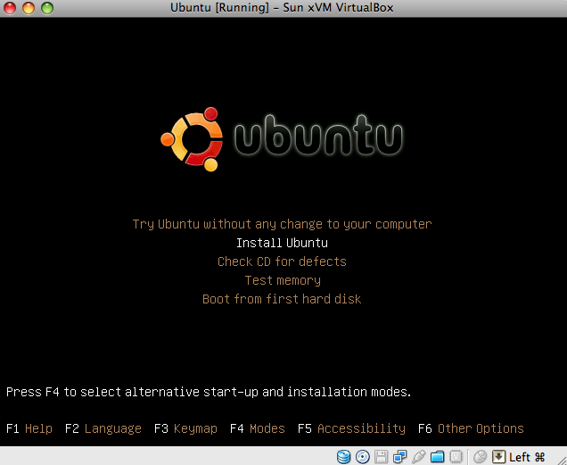Zoom the VirtualBox window with green button

47,8
